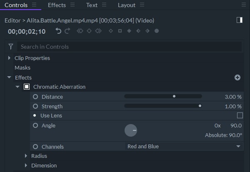This screenshot has width=250, height=172.
Task: Expand the Clip Properties section
Action: click(x=10, y=58)
